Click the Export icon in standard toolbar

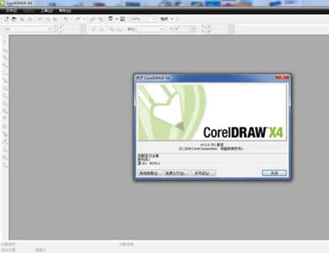point(100,19)
